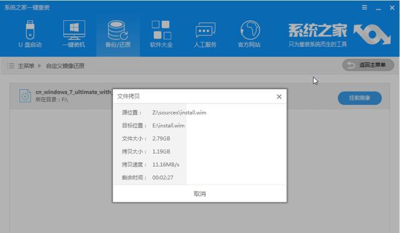Viewport: 400px width, 233px height.
Task: Click the list icon beside 主菜单
Action: click(x=10, y=66)
